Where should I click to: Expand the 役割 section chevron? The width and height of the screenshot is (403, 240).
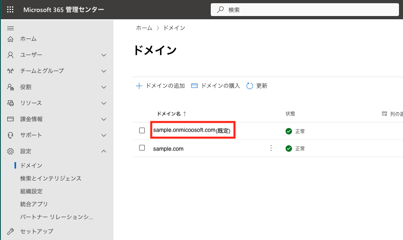(104, 87)
